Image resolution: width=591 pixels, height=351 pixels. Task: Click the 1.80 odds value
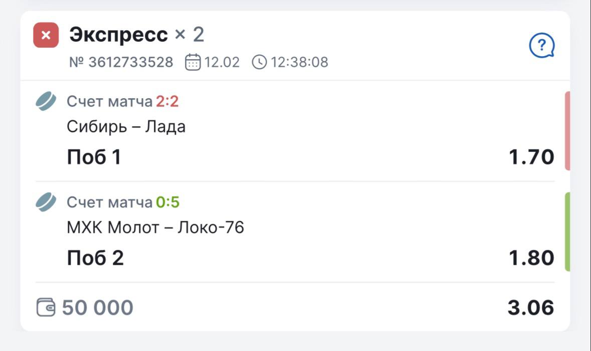click(x=531, y=258)
